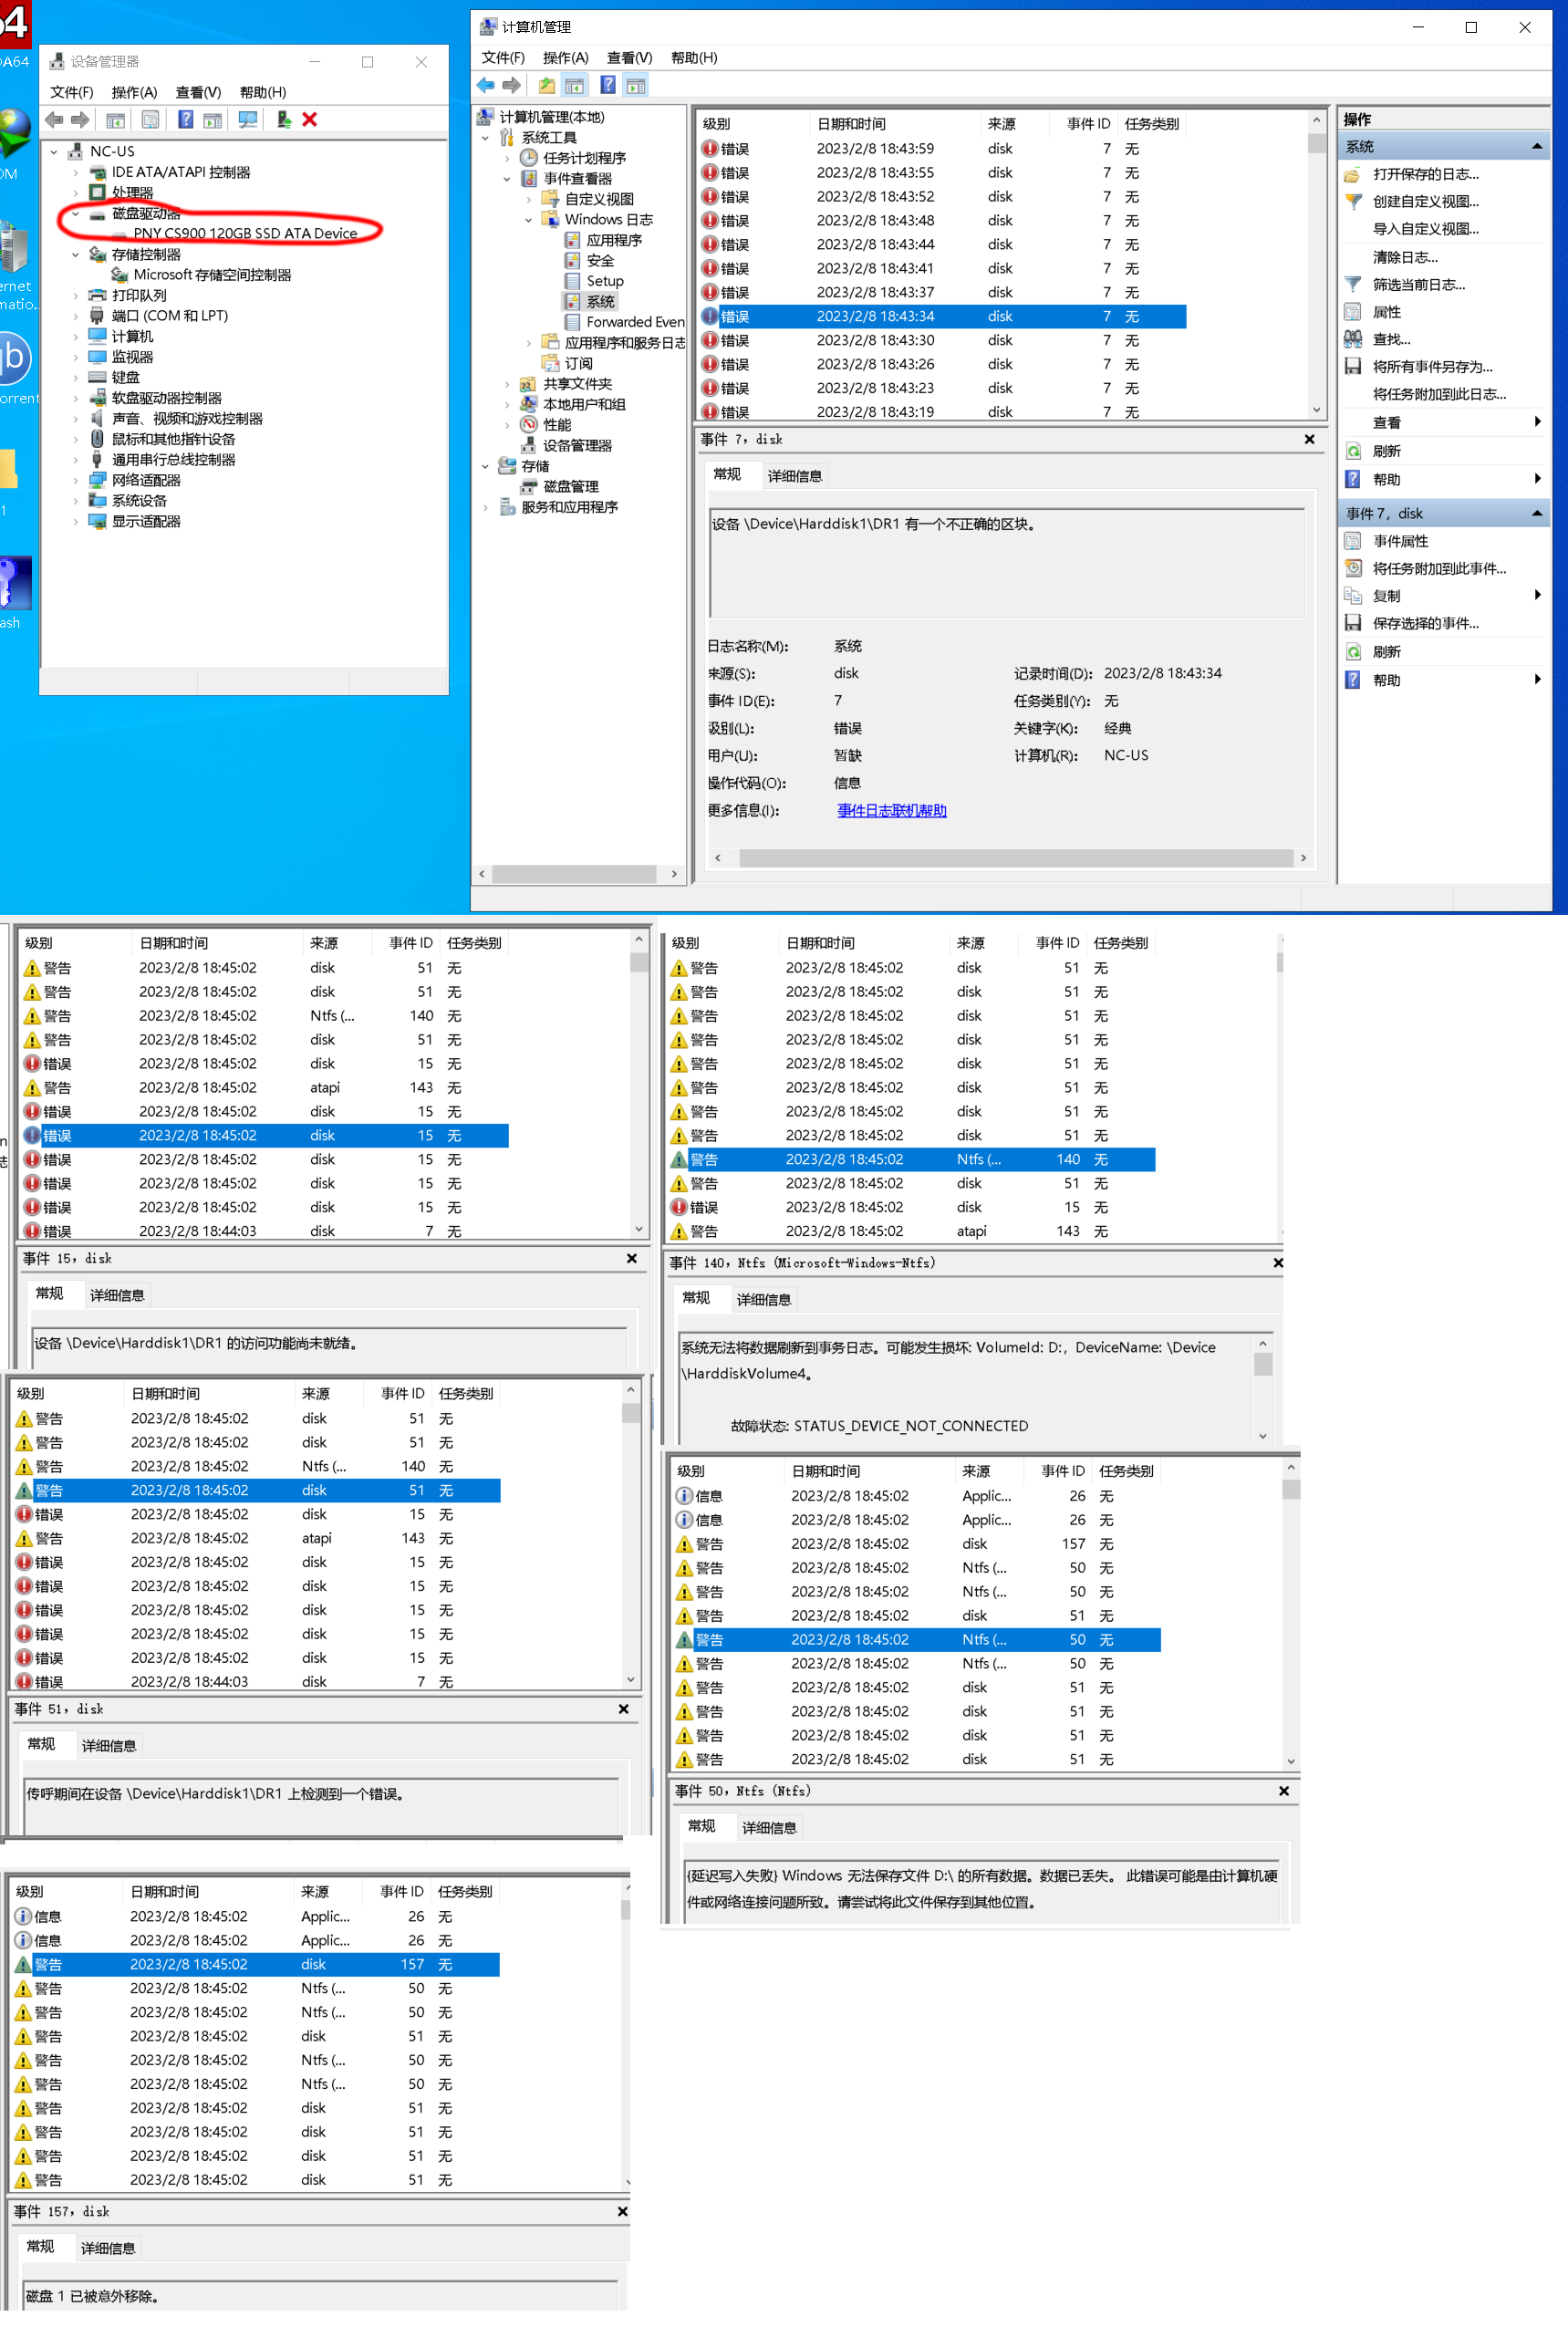Select the error event logged at 18:43:59
This screenshot has height=2327, width=1568.
874,149
